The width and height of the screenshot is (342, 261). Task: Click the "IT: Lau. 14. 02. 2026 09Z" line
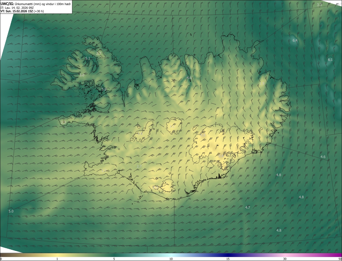[x=17, y=7]
